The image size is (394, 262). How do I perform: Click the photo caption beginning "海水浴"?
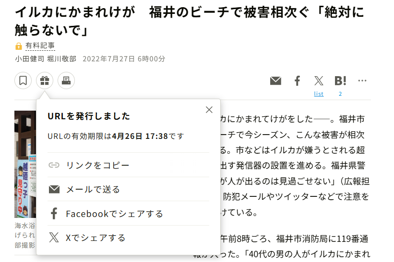(x=25, y=235)
